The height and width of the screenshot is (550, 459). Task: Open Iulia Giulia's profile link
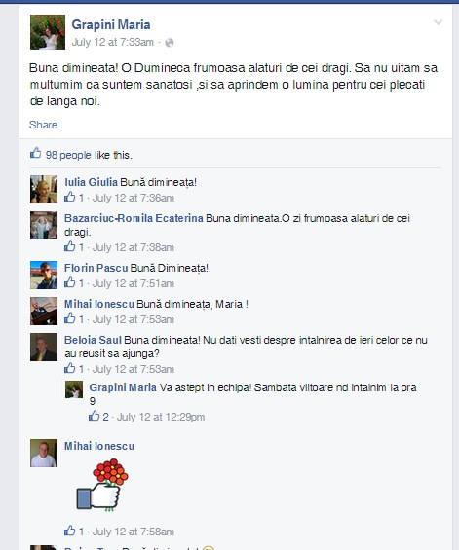coord(91,182)
